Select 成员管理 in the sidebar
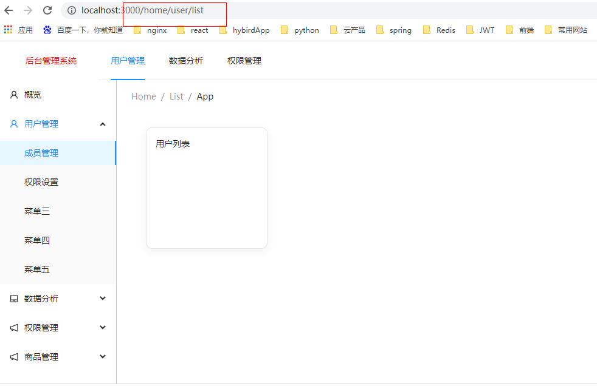 tap(58, 153)
